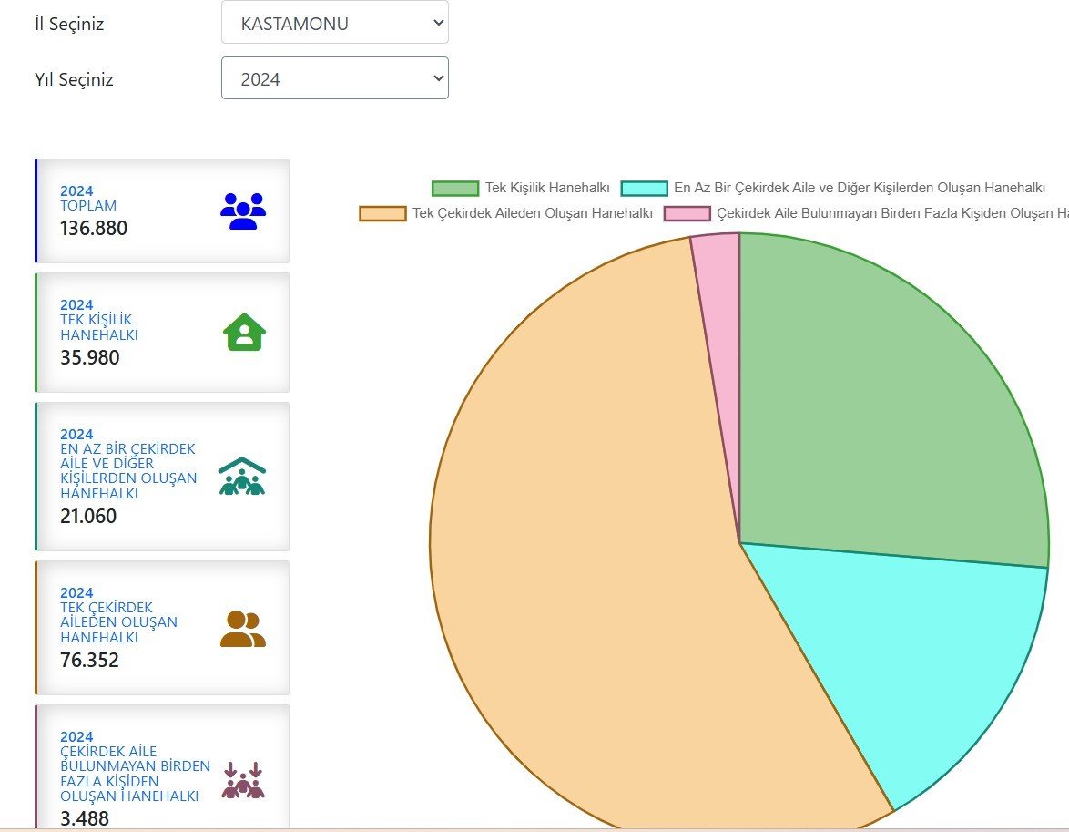Image resolution: width=1069 pixels, height=832 pixels.
Task: Click the blue people group Toplam icon
Action: [x=243, y=211]
